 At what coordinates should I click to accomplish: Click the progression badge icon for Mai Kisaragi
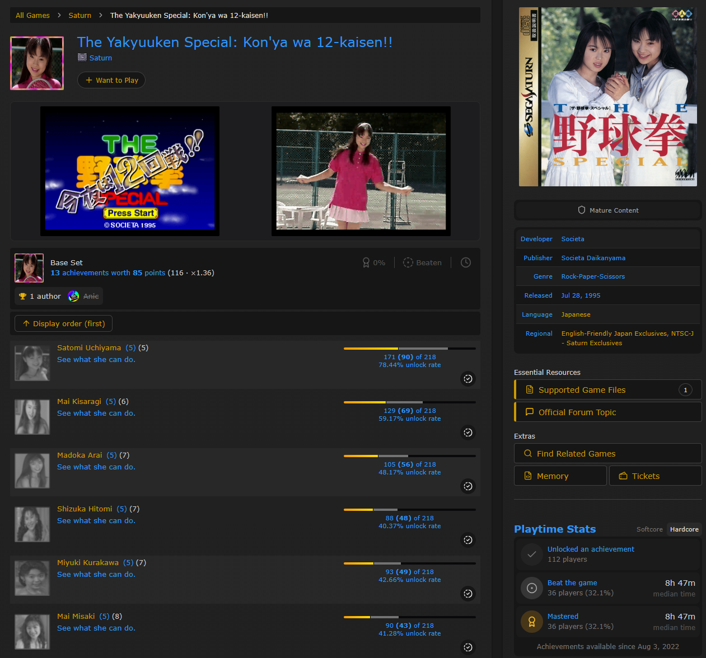click(x=468, y=433)
